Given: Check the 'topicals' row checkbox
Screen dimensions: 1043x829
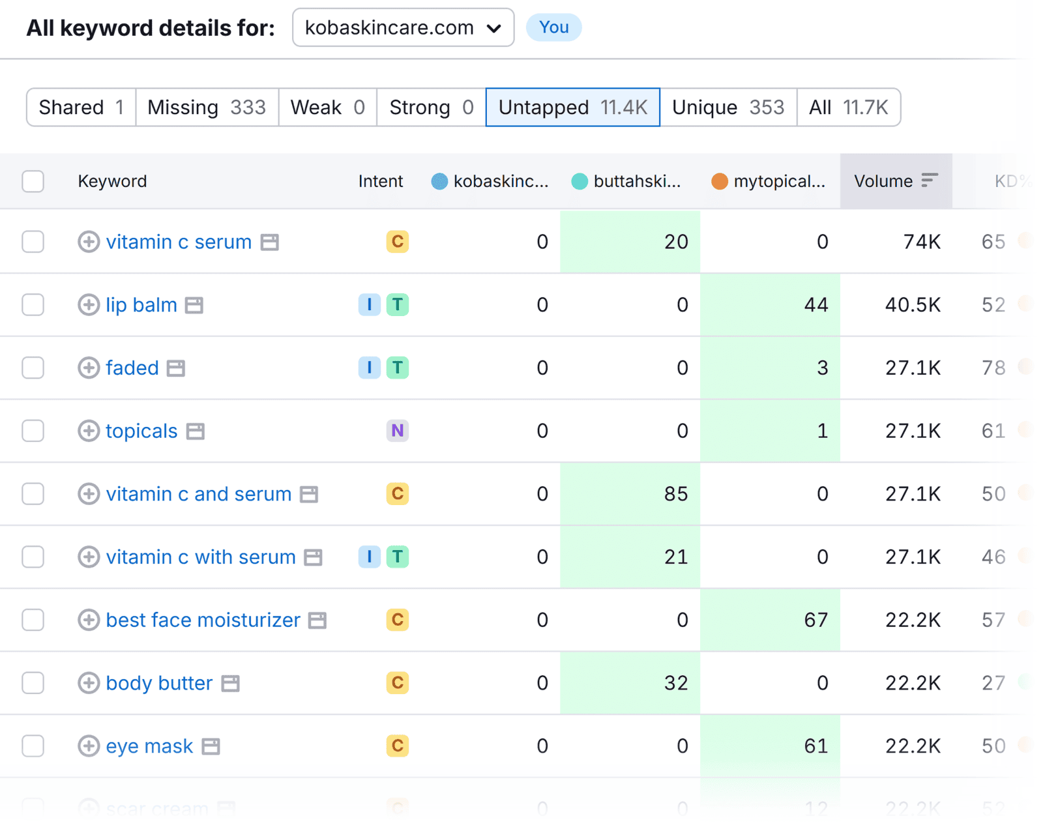Looking at the screenshot, I should (33, 431).
